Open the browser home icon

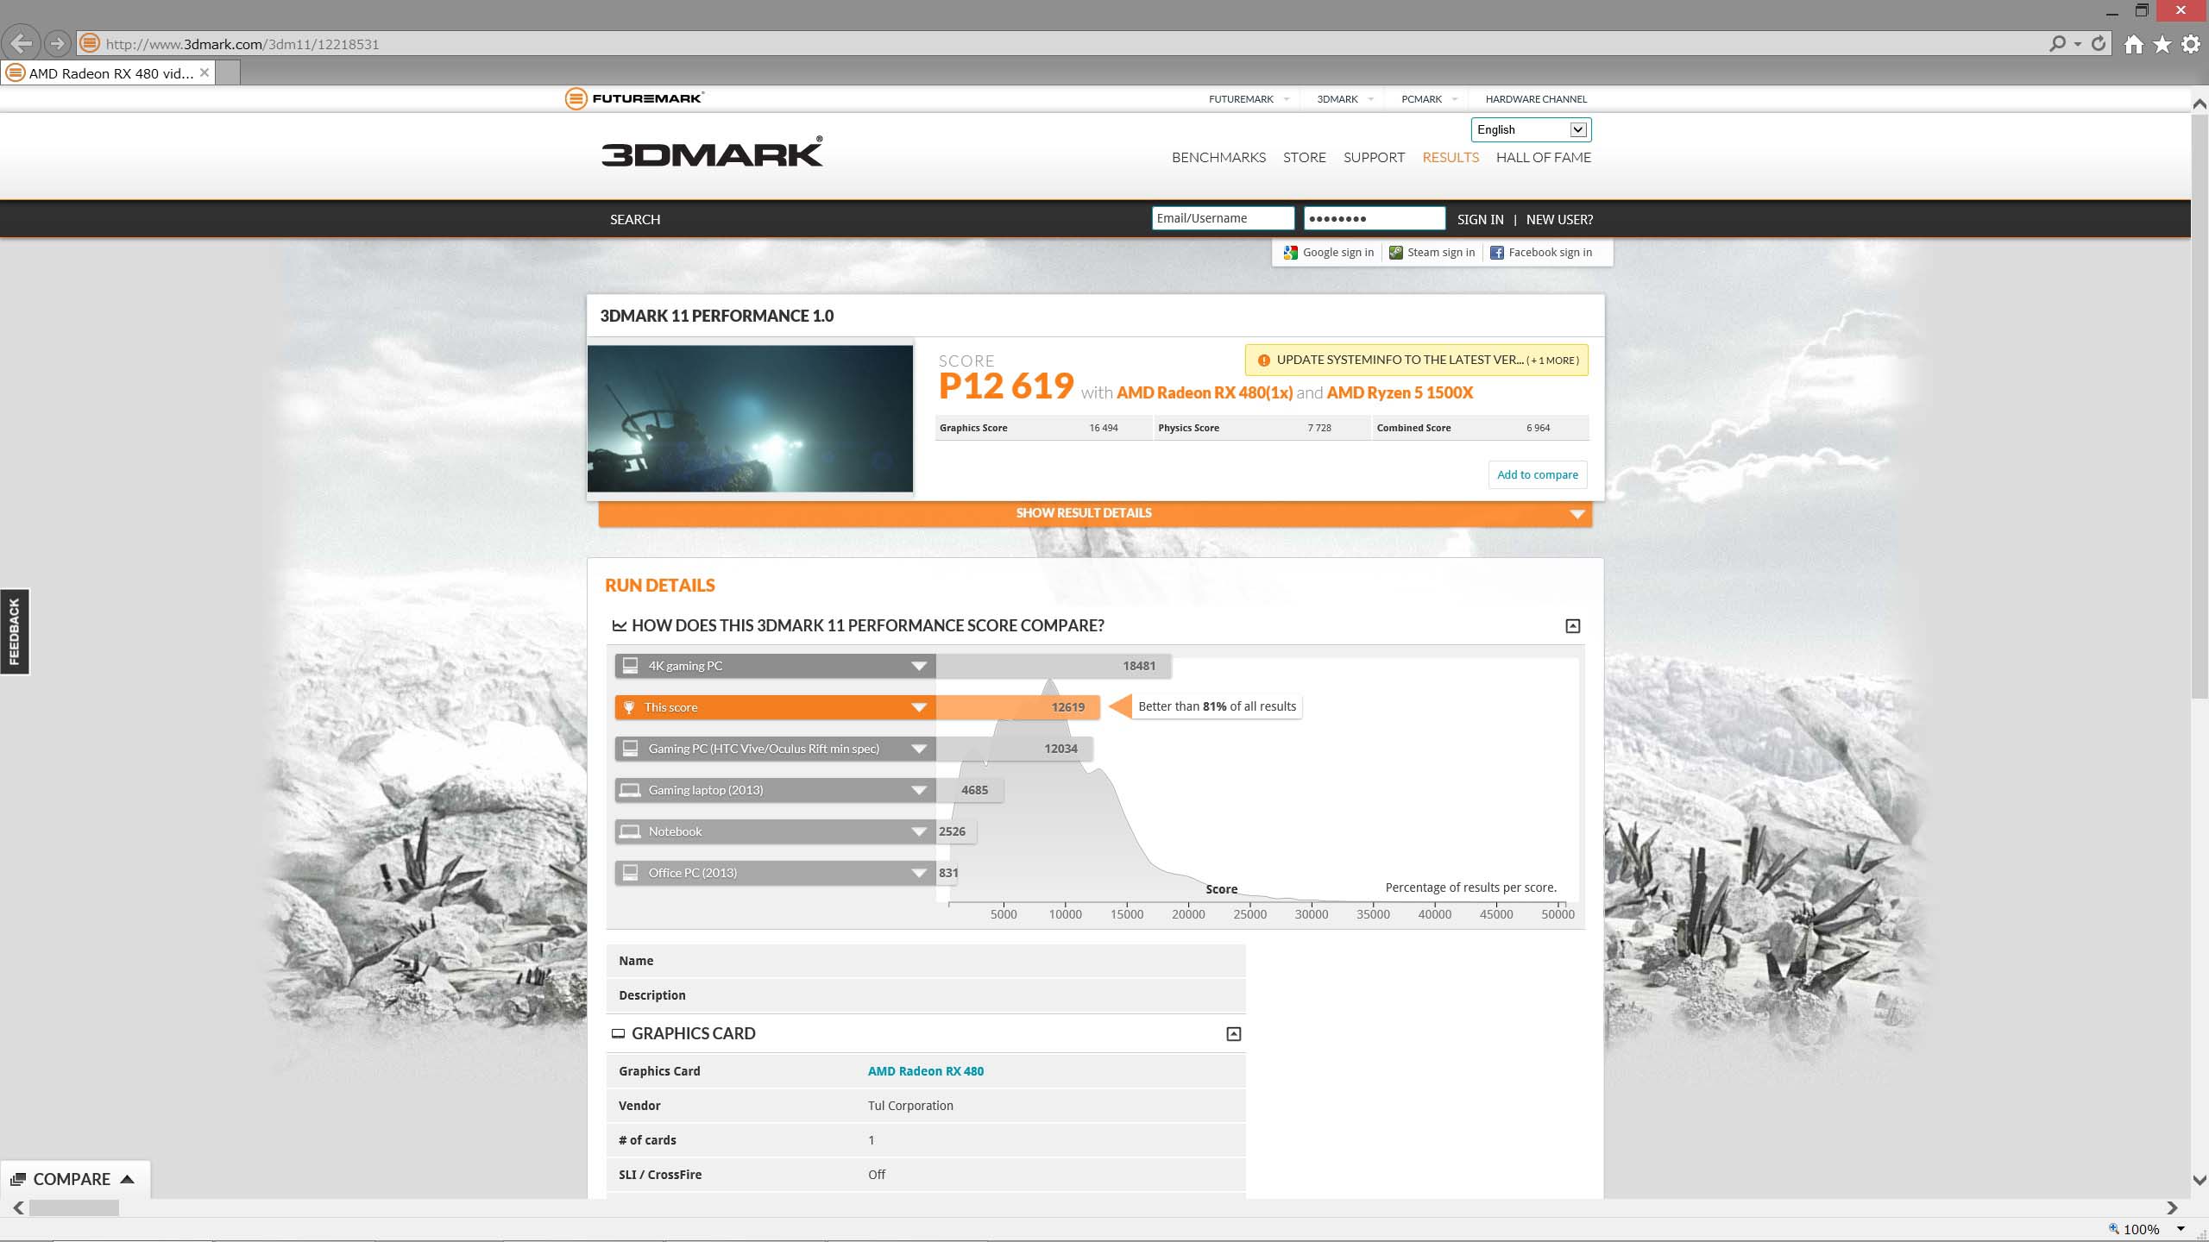pyautogui.click(x=2134, y=44)
